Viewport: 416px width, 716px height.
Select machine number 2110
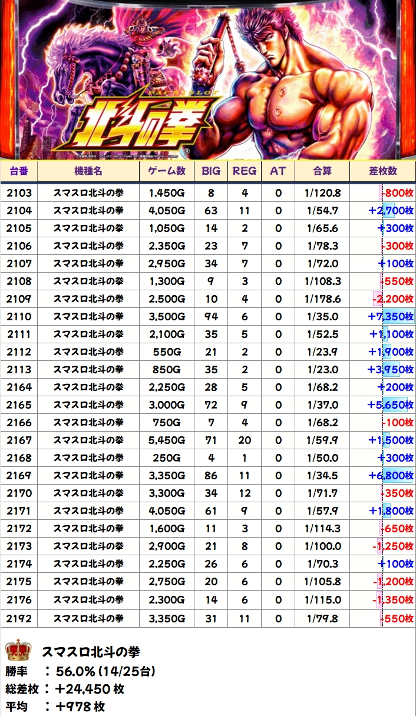(19, 316)
